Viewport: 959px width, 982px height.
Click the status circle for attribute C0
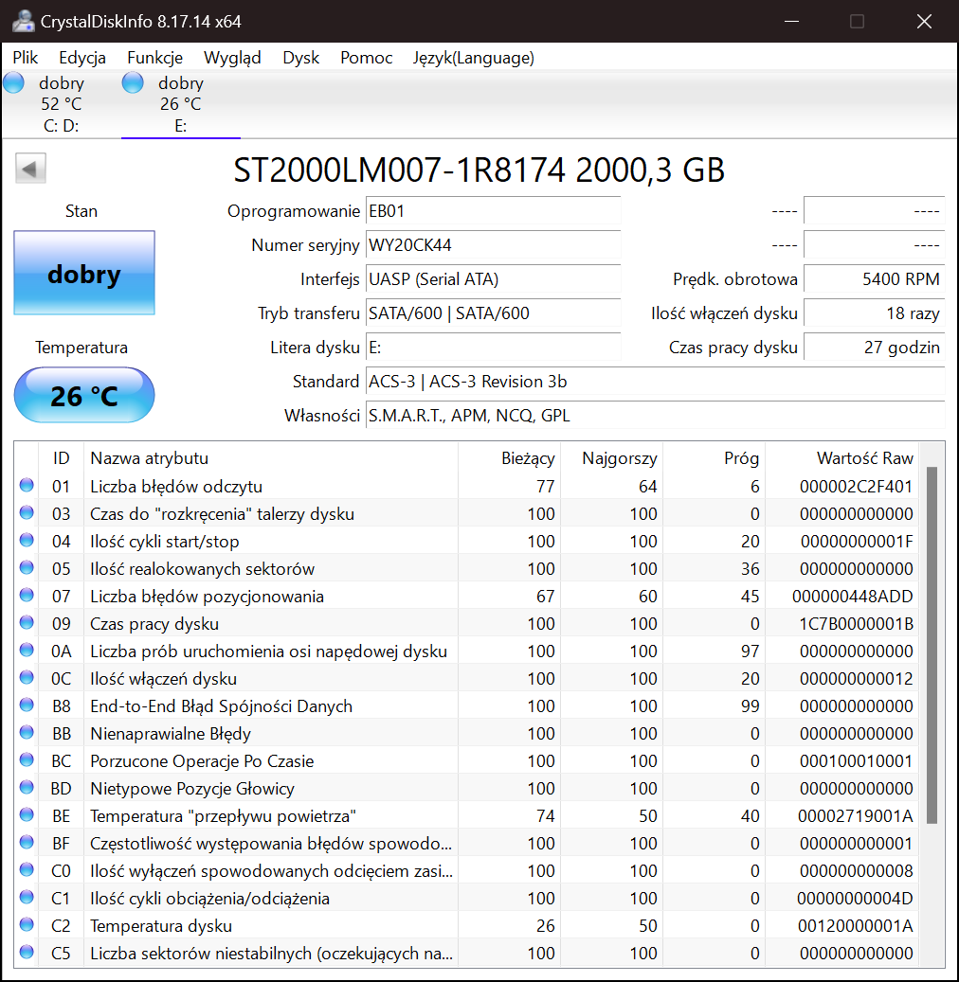point(27,870)
